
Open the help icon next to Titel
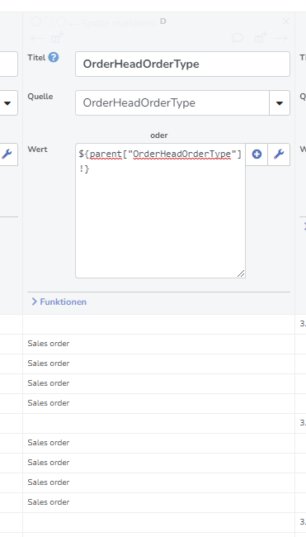(54, 57)
